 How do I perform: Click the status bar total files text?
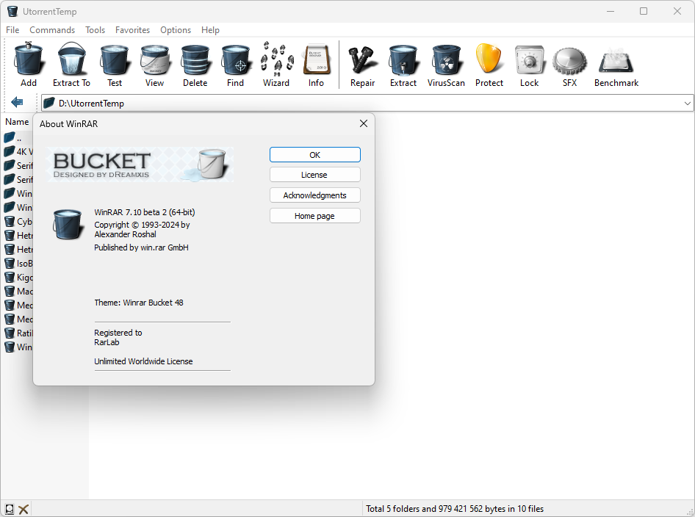[x=454, y=509]
